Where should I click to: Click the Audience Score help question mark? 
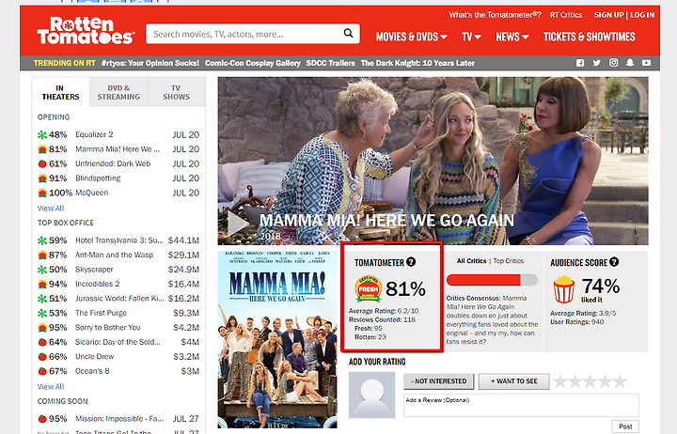pyautogui.click(x=614, y=262)
